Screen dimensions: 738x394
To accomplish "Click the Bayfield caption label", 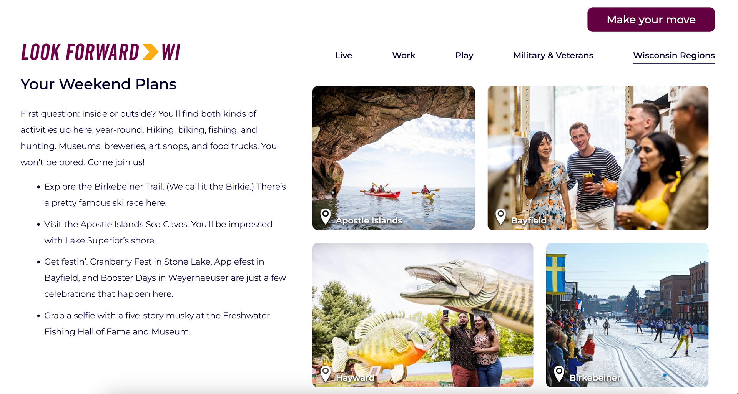I will [x=529, y=220].
